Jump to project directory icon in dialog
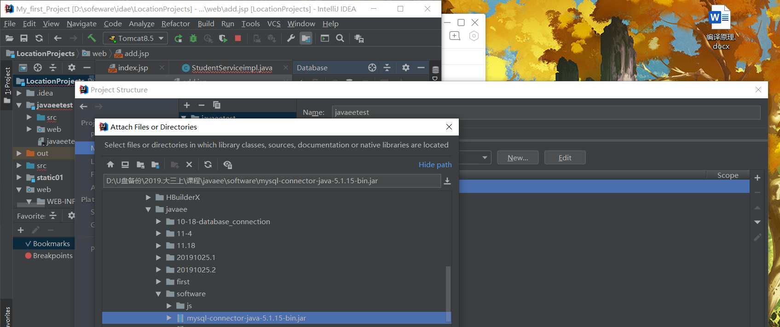Viewport: 780px width, 327px height. point(140,164)
